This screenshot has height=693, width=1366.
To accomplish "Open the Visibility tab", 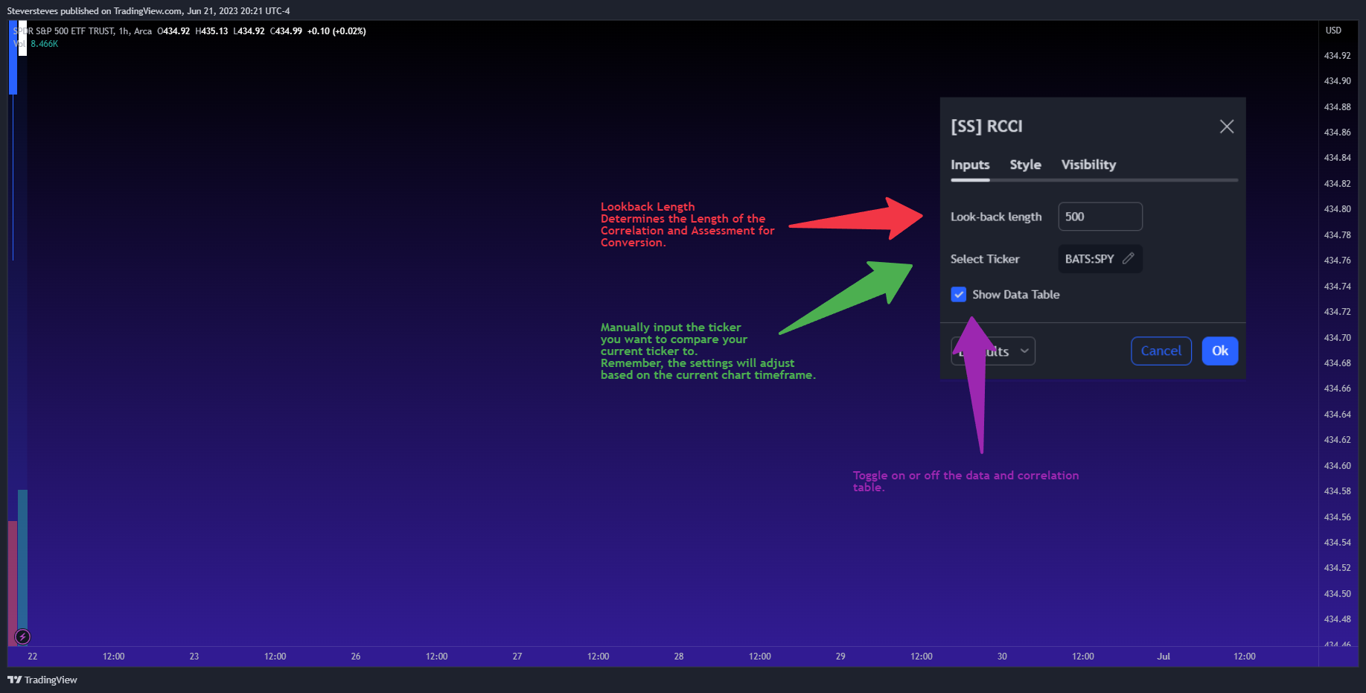I will tap(1088, 165).
